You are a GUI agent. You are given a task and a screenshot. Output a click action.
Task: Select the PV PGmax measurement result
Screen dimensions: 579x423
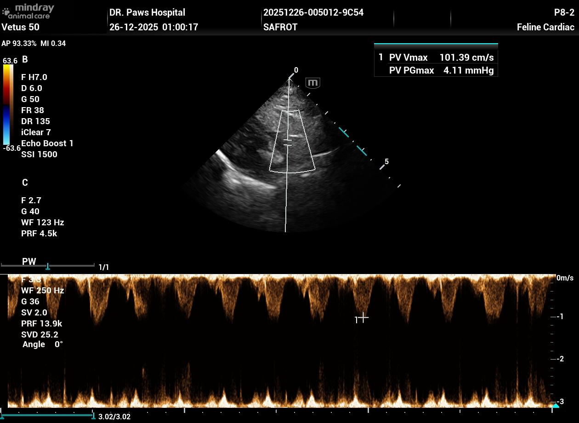coord(436,71)
